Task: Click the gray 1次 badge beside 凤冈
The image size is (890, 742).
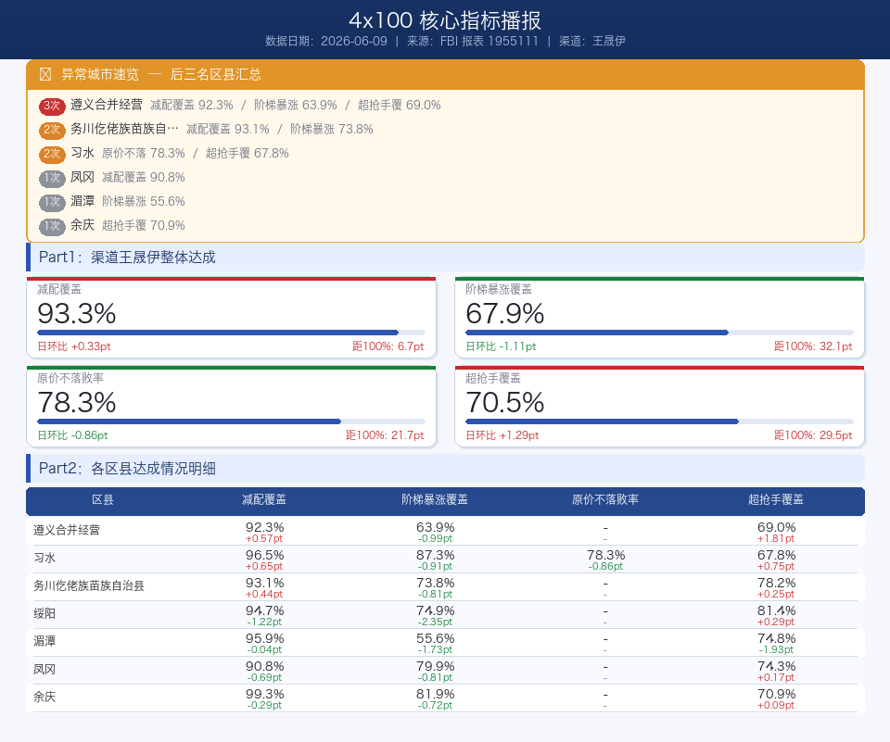Action: tap(52, 178)
